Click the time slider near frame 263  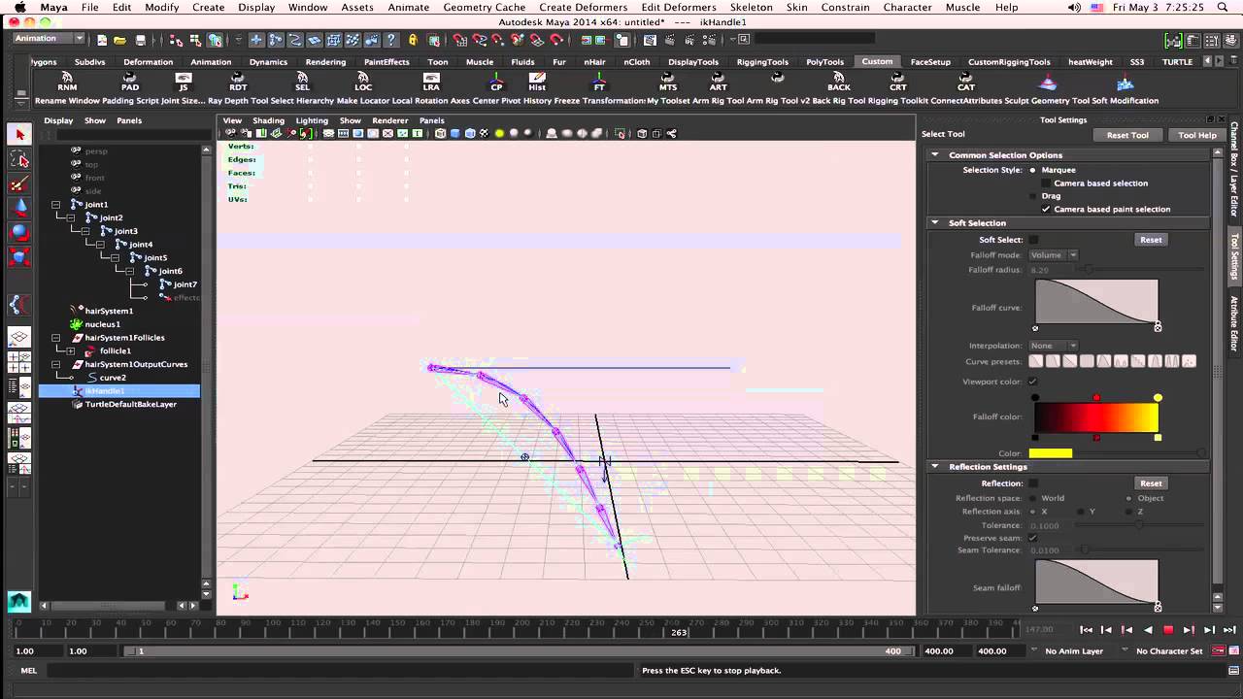[679, 631]
